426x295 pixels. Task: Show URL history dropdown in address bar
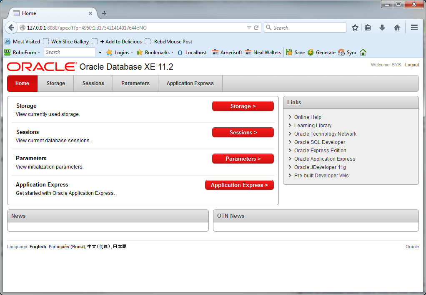click(249, 28)
